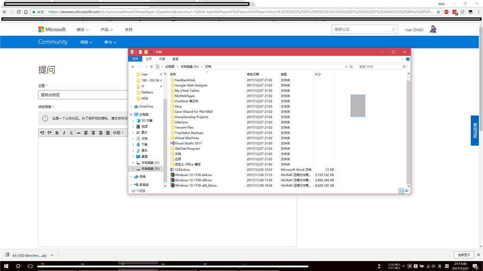Select the Visual Studio 2017 folder

tap(188, 143)
